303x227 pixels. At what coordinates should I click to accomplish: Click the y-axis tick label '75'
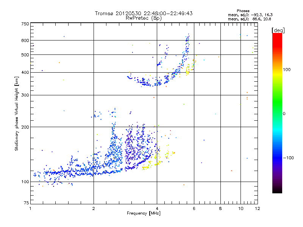[27, 203]
